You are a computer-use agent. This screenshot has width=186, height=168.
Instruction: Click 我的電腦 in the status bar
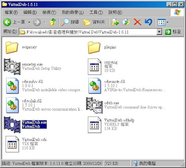(x=147, y=163)
